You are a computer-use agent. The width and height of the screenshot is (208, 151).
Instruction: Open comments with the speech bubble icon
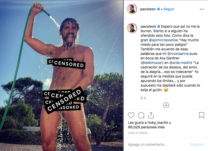pyautogui.click(x=141, y=115)
